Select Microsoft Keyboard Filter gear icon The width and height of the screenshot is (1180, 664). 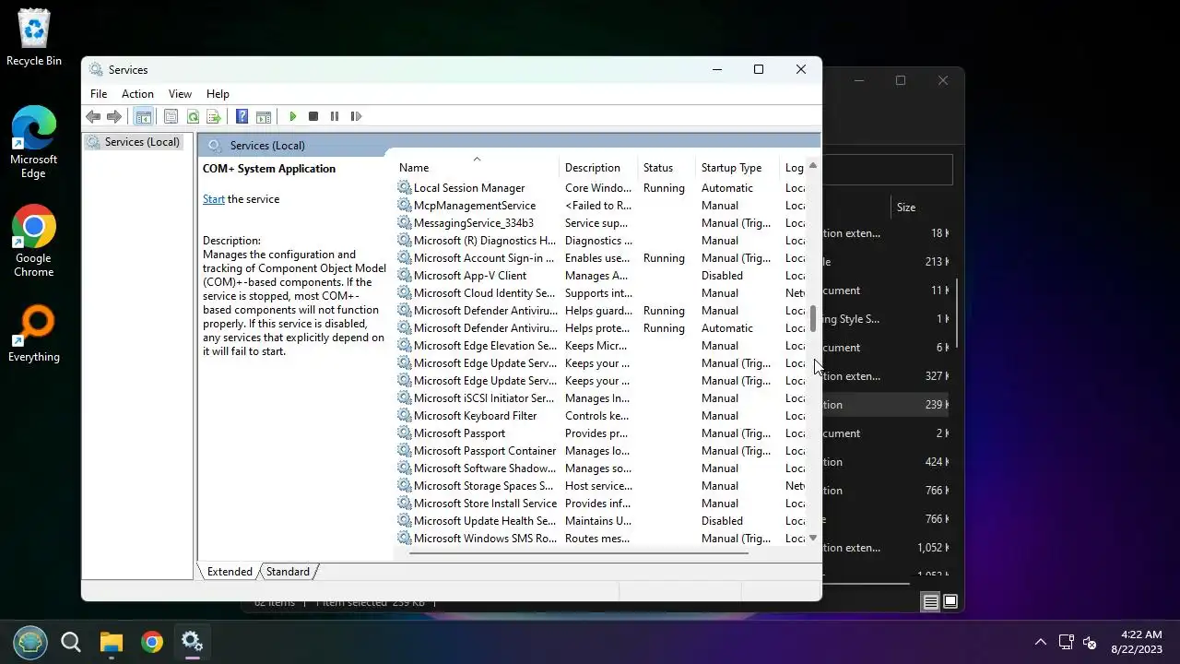(404, 416)
